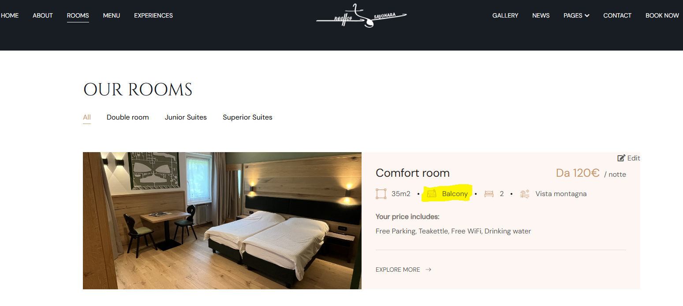Image resolution: width=683 pixels, height=306 pixels.
Task: Click the Reef of Savonara logo
Action: coord(362,16)
